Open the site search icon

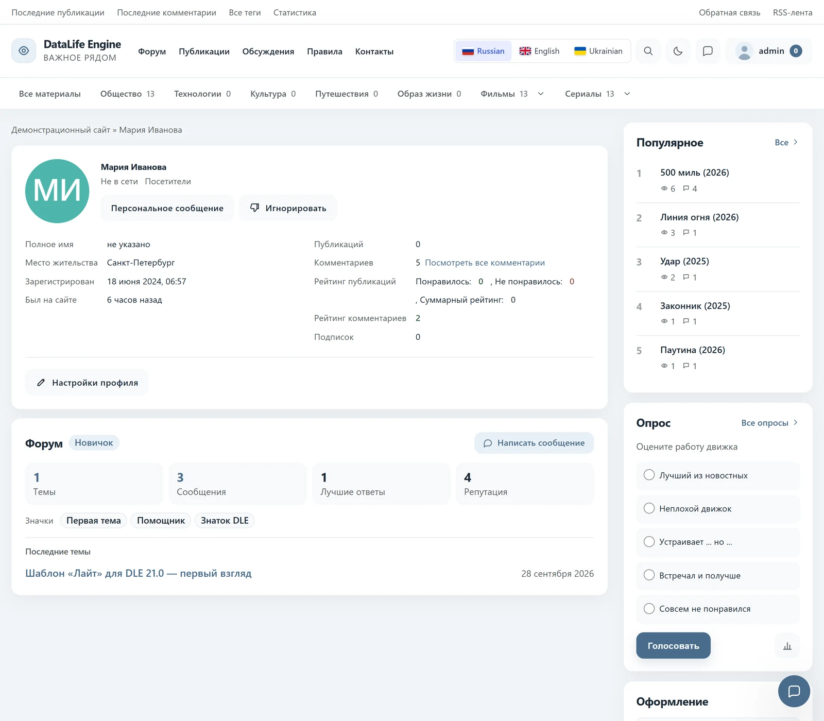pos(648,51)
